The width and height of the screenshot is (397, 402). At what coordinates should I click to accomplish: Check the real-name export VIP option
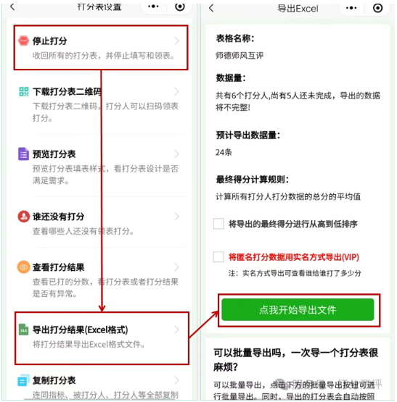pyautogui.click(x=218, y=256)
